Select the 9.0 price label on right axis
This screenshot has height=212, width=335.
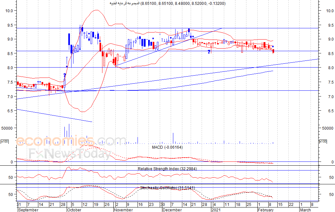[330, 39]
